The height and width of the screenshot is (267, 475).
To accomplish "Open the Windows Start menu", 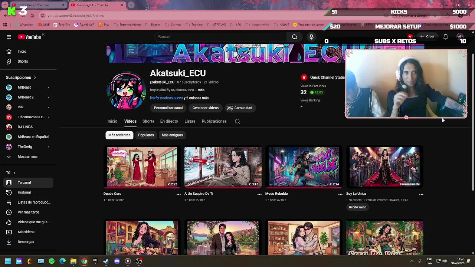I will tap(8, 261).
